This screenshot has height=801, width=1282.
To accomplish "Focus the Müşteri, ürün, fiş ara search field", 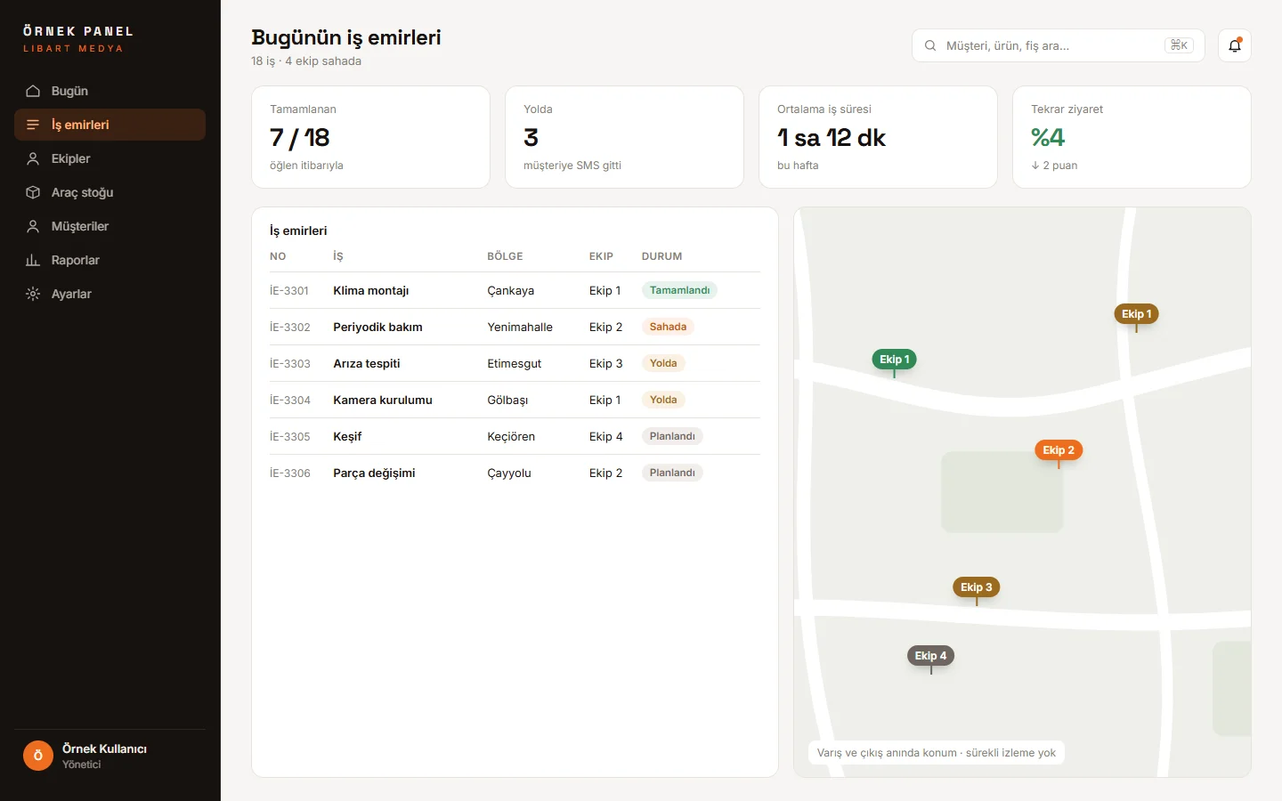I will 1058,45.
